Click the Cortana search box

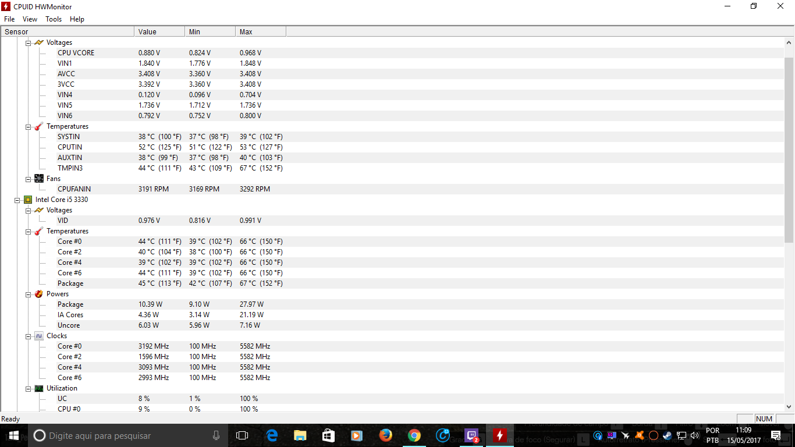[127, 435]
